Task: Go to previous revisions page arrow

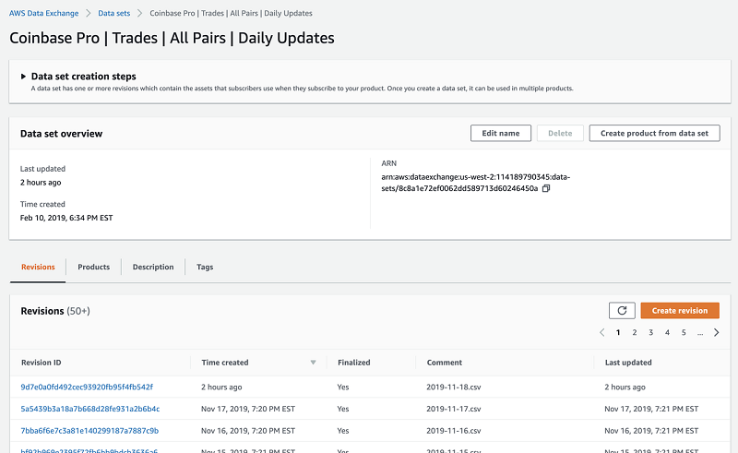Action: (602, 332)
